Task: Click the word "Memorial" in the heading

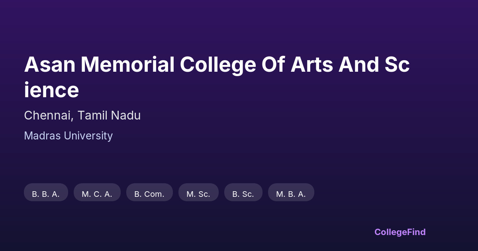Action: (127, 65)
